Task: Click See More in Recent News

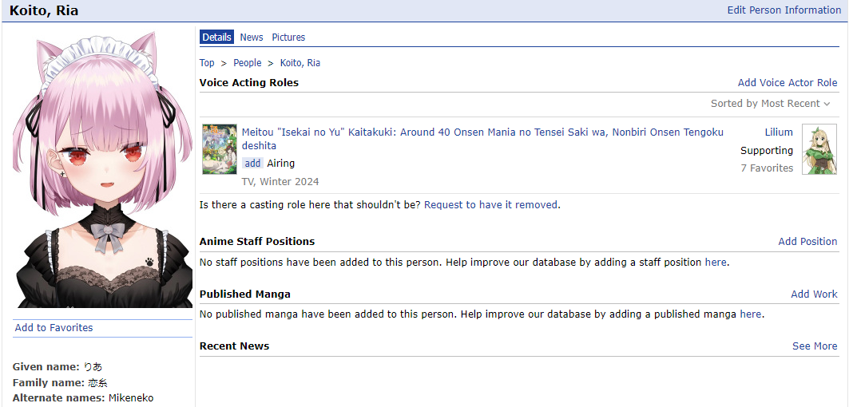Action: (815, 346)
